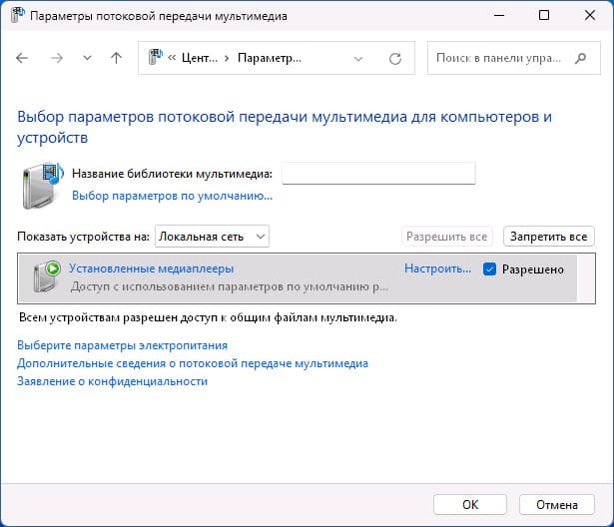Click the installed media players device icon
This screenshot has height=527, width=614.
(47, 276)
